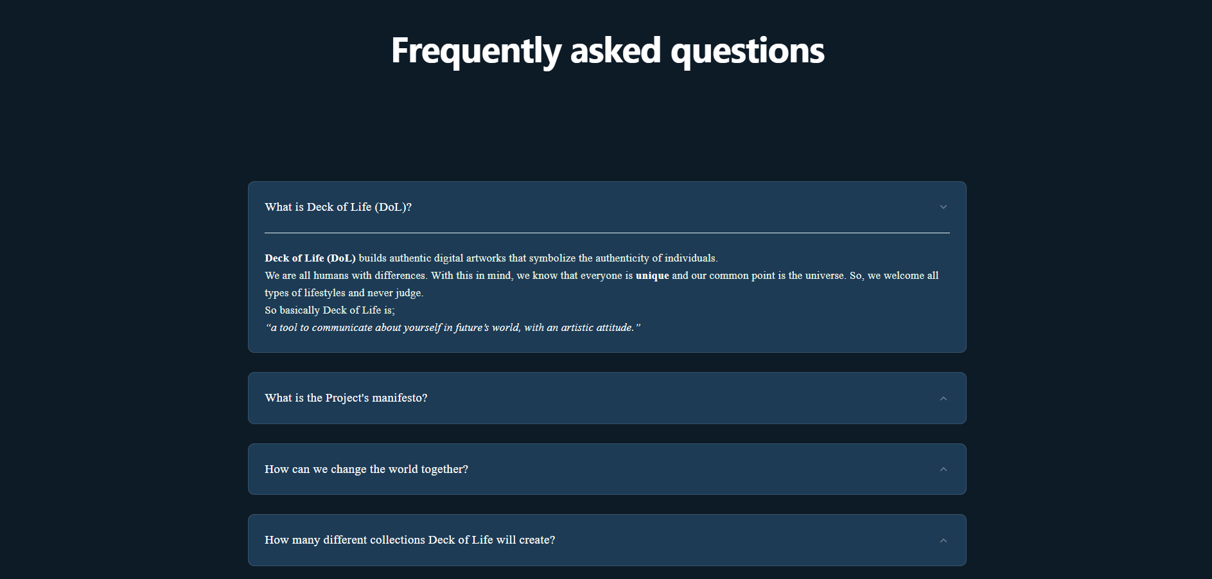Click the 'So basically Deck of Life is;' line
Viewport: 1212px width, 579px height.
click(329, 310)
